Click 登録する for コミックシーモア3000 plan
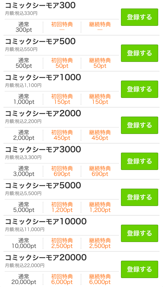This screenshot has height=287, width=163. (139, 161)
